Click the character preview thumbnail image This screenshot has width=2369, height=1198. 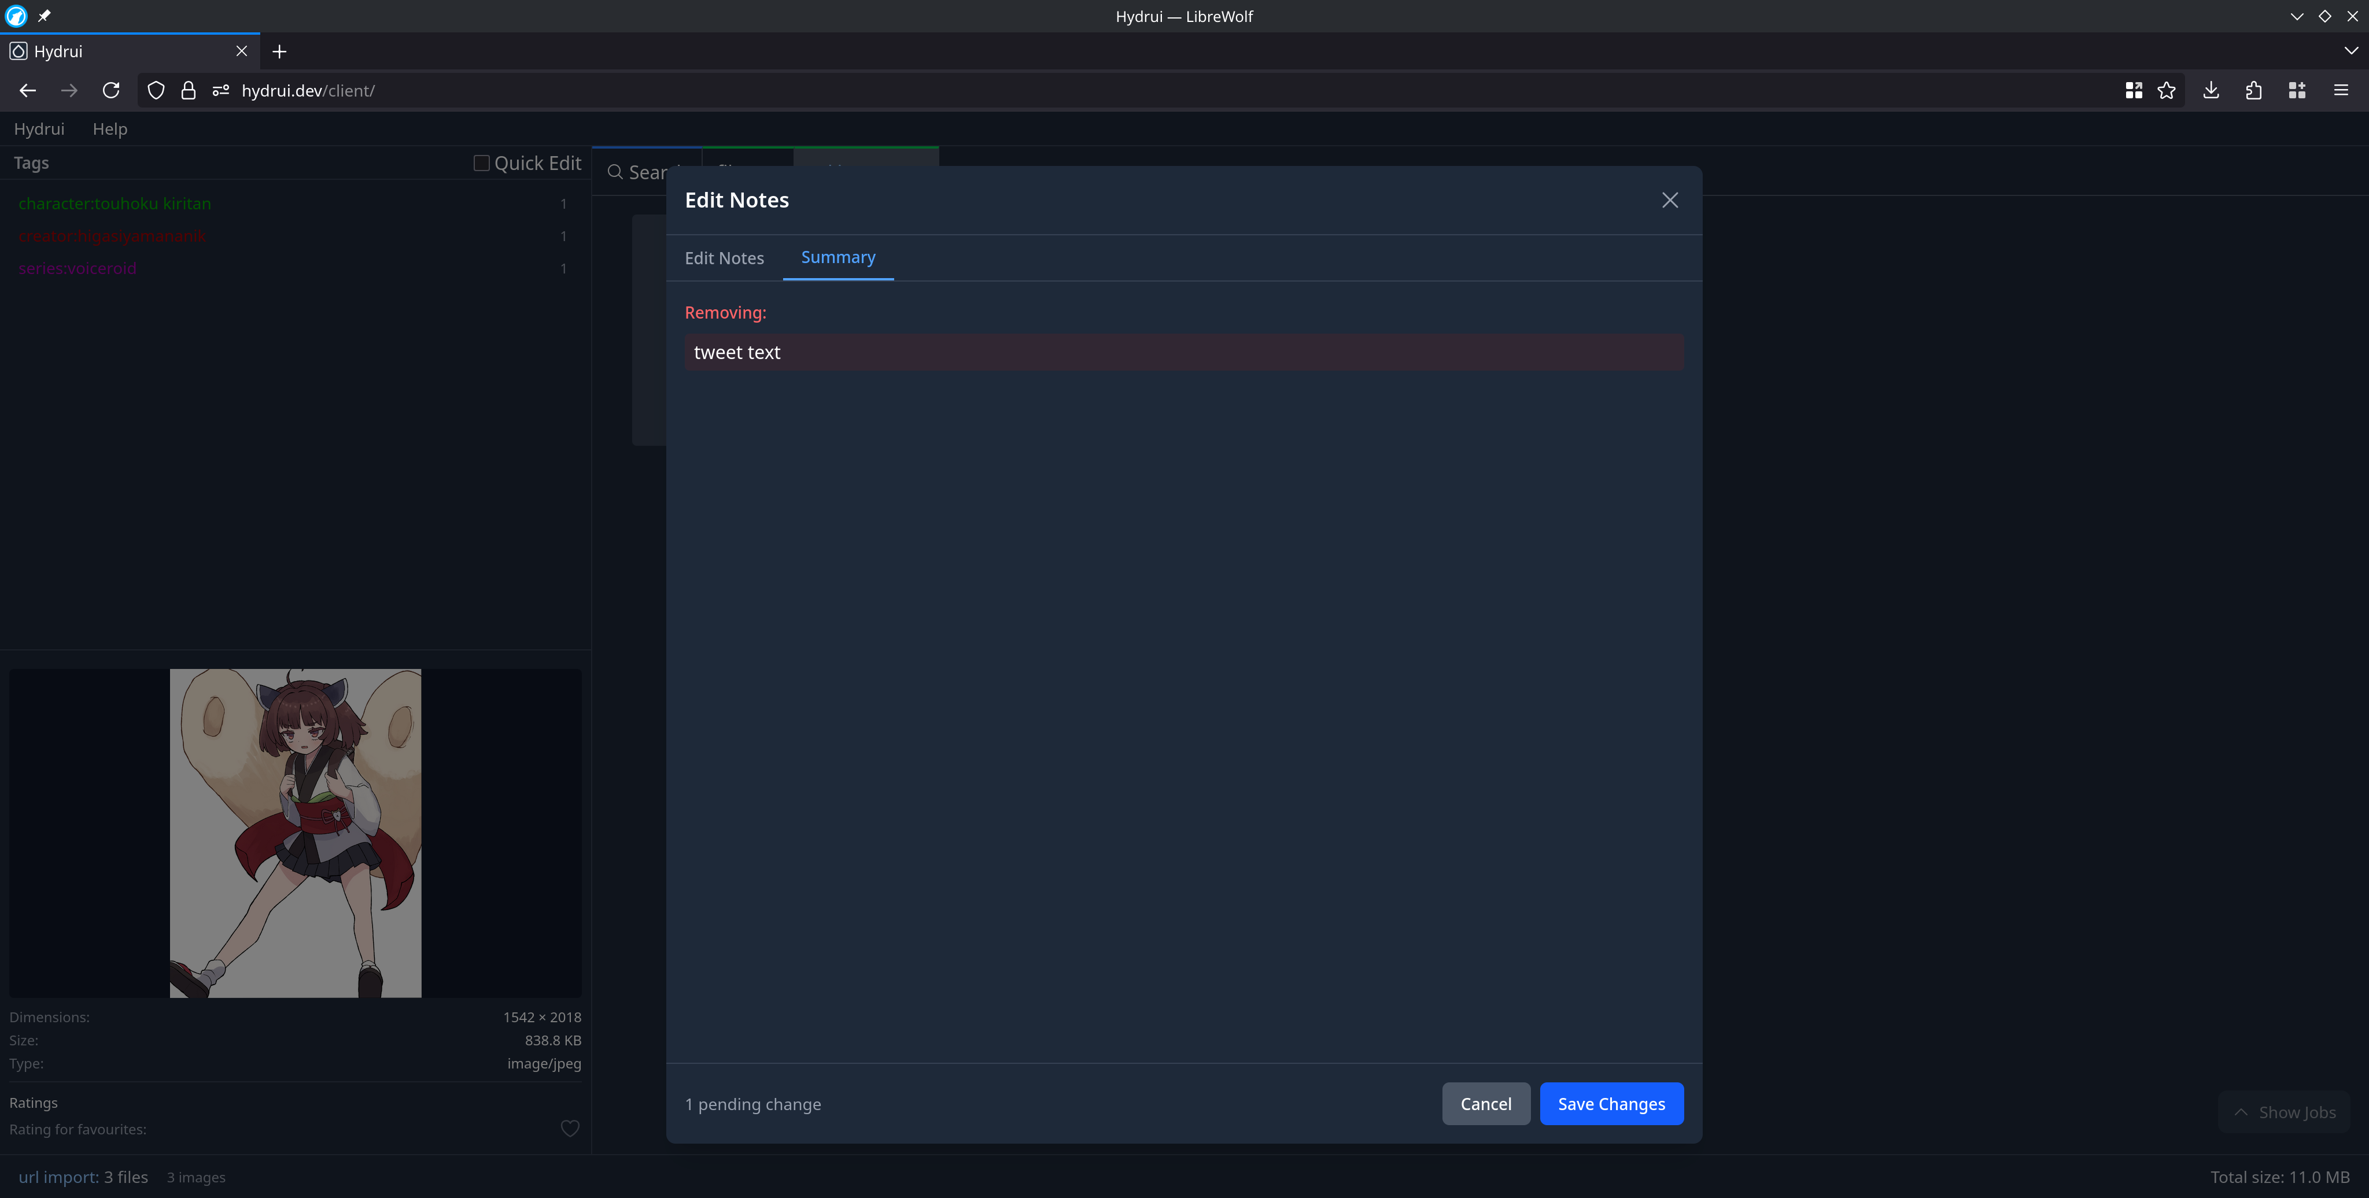(x=295, y=832)
